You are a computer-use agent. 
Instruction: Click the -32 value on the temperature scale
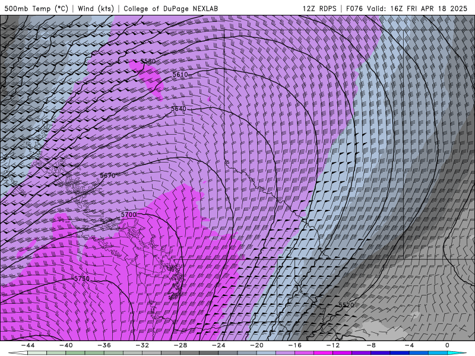[x=142, y=345]
